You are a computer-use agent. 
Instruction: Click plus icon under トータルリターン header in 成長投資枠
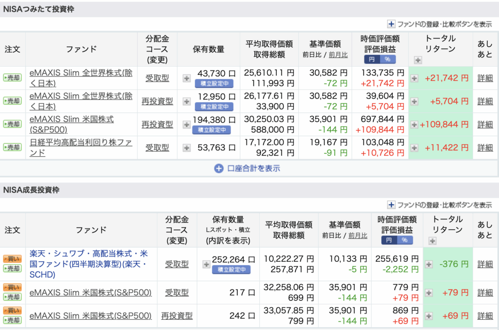[431, 240]
